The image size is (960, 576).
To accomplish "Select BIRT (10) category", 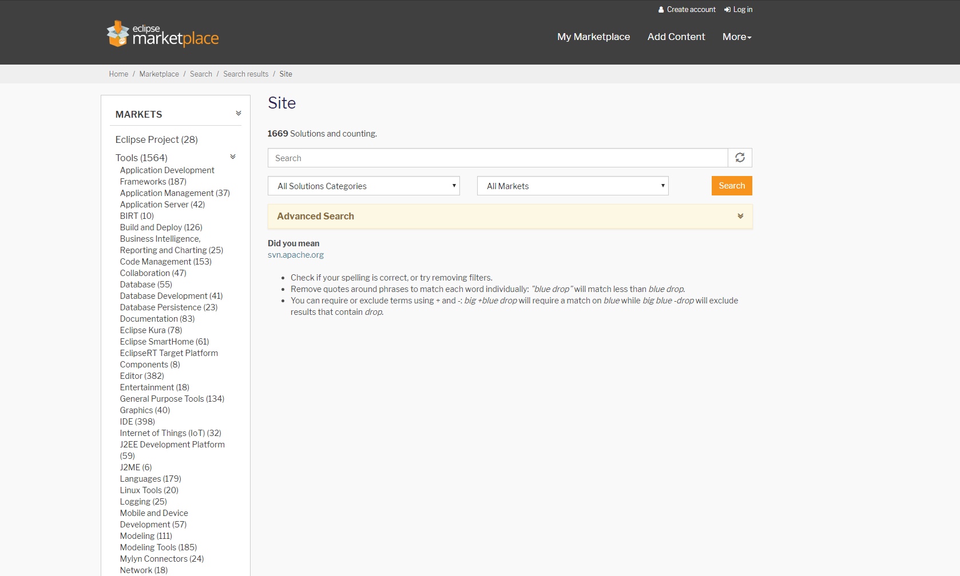I will [137, 216].
